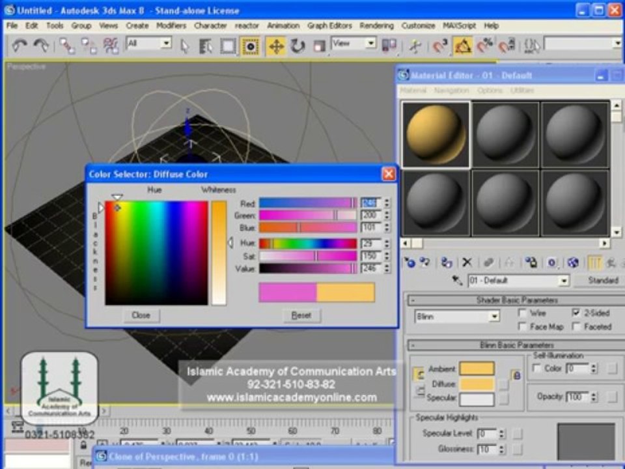Image resolution: width=625 pixels, height=469 pixels.
Task: Click Material Effects Channel 0 icon
Action: point(551,263)
